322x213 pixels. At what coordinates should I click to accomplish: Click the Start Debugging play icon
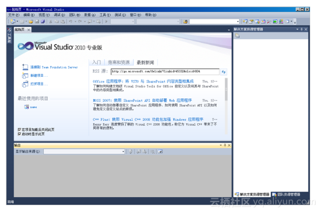click(x=107, y=21)
